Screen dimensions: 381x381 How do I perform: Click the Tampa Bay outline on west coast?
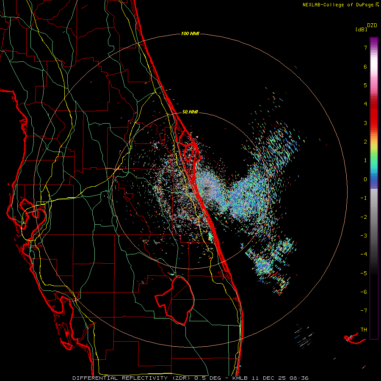(x=33, y=215)
